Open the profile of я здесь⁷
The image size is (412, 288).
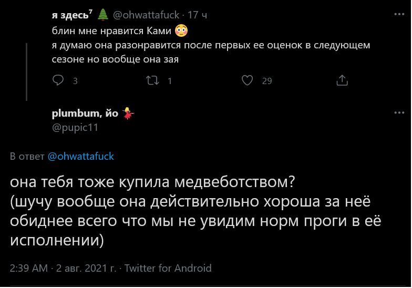[73, 15]
